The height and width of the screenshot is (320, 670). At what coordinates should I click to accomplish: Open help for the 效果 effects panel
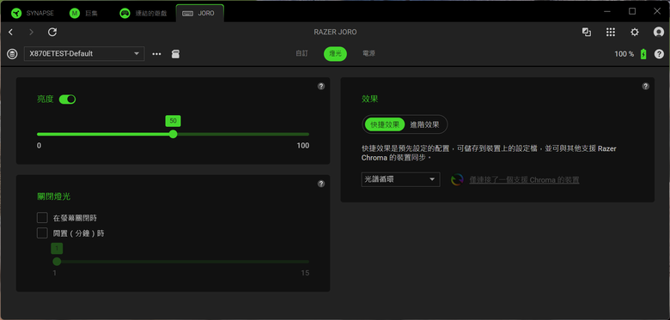coord(646,86)
